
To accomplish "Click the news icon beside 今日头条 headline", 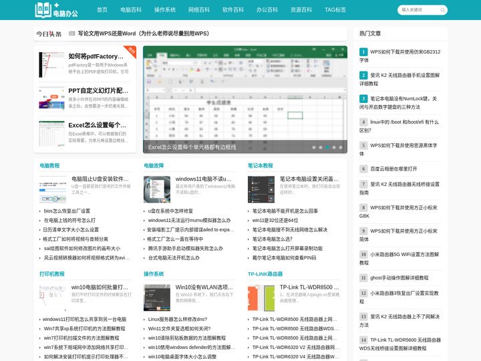I will point(71,33).
